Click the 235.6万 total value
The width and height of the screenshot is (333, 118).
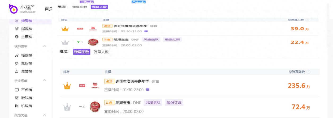299,86
